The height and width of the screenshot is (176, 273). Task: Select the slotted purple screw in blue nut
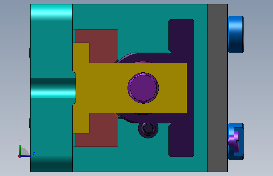pyautogui.click(x=233, y=142)
